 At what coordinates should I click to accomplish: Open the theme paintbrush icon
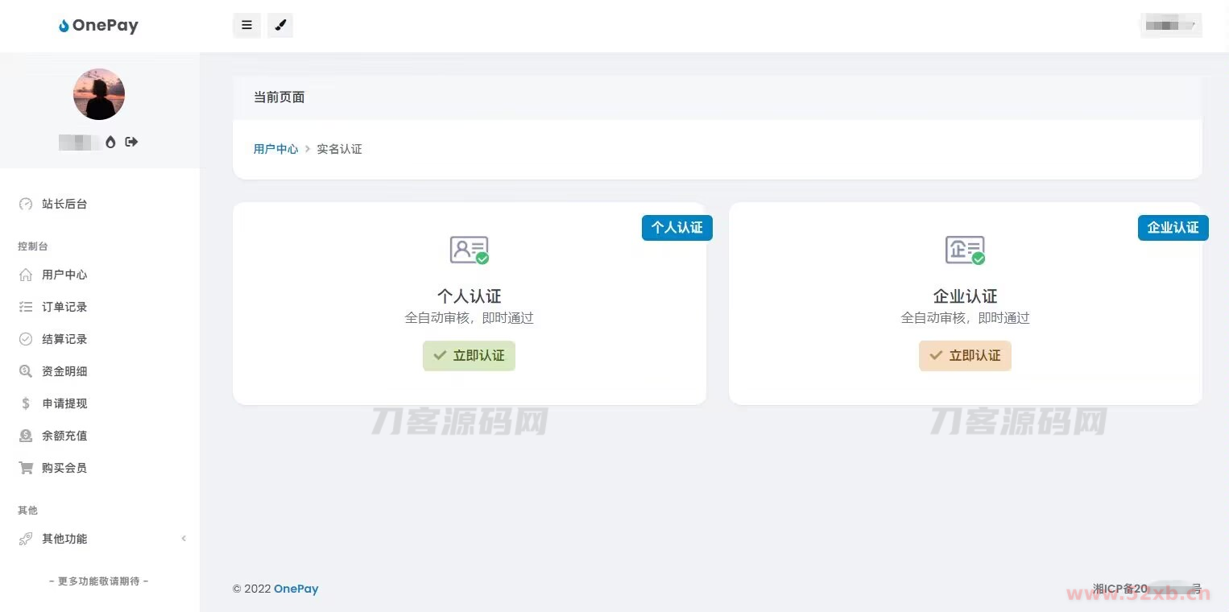coord(279,25)
